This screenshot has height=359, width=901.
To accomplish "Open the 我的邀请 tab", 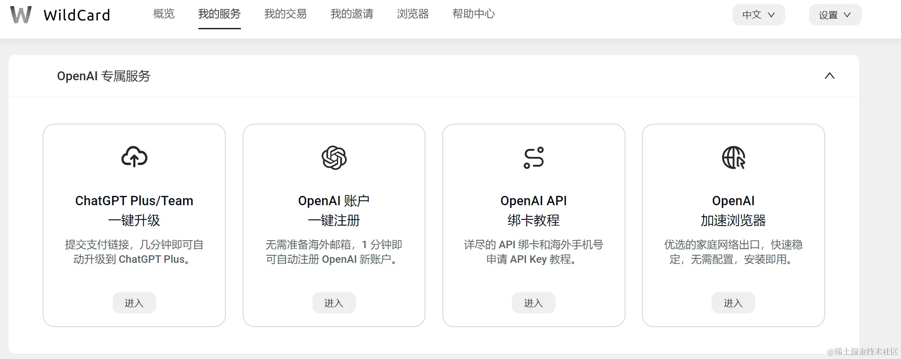I will click(x=352, y=14).
